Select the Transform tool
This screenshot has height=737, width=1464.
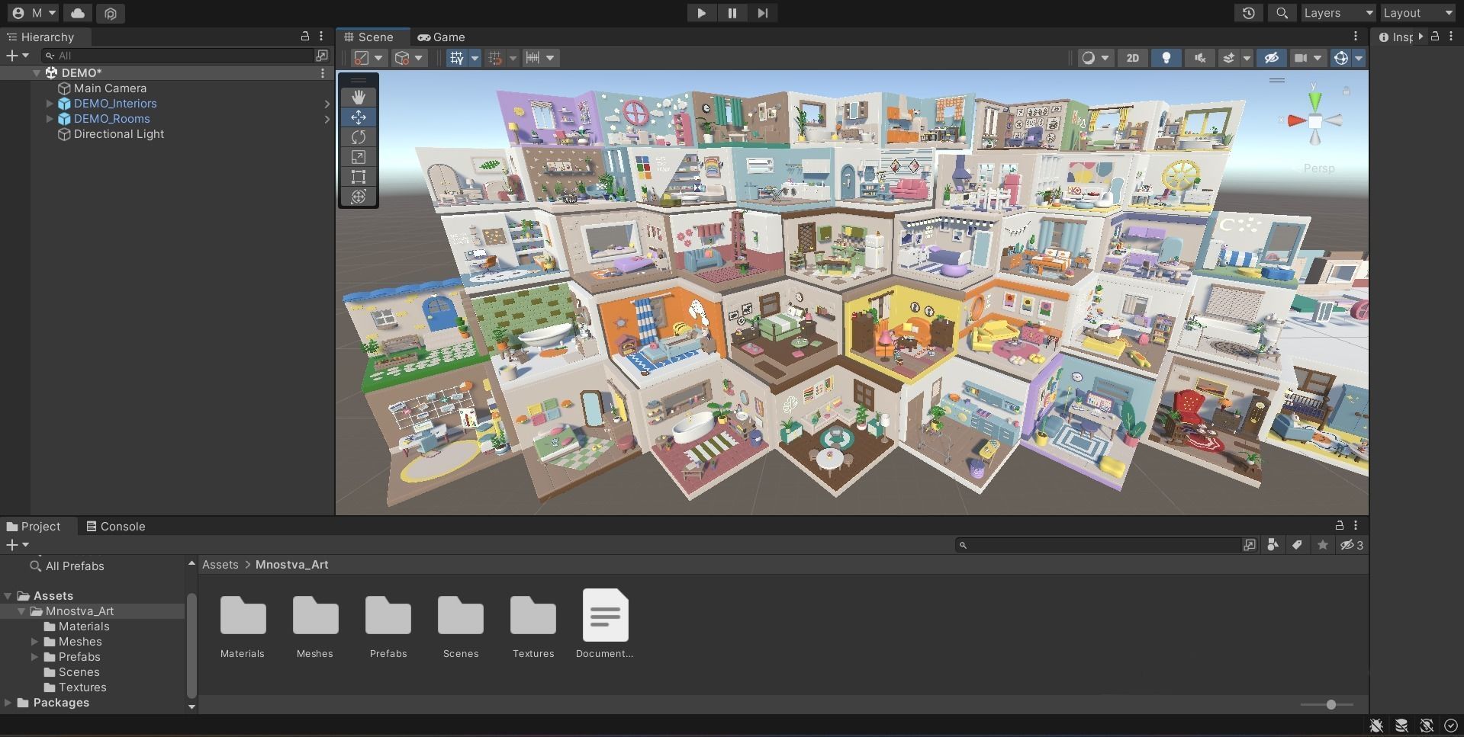[359, 197]
